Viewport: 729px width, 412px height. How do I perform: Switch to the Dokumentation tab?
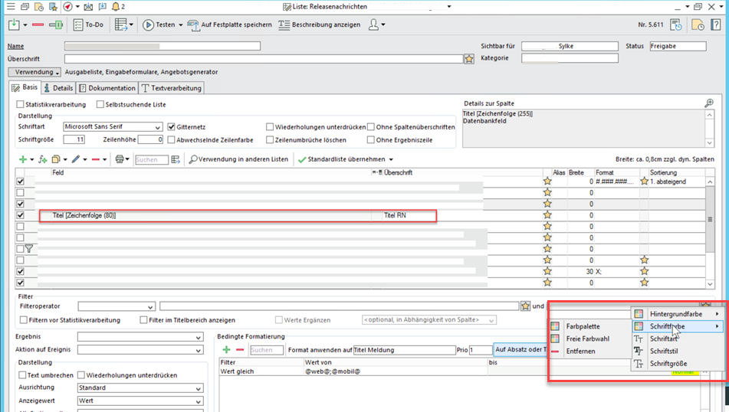pyautogui.click(x=107, y=88)
